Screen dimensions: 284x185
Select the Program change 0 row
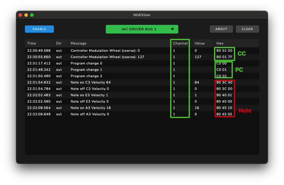(x=142, y=63)
